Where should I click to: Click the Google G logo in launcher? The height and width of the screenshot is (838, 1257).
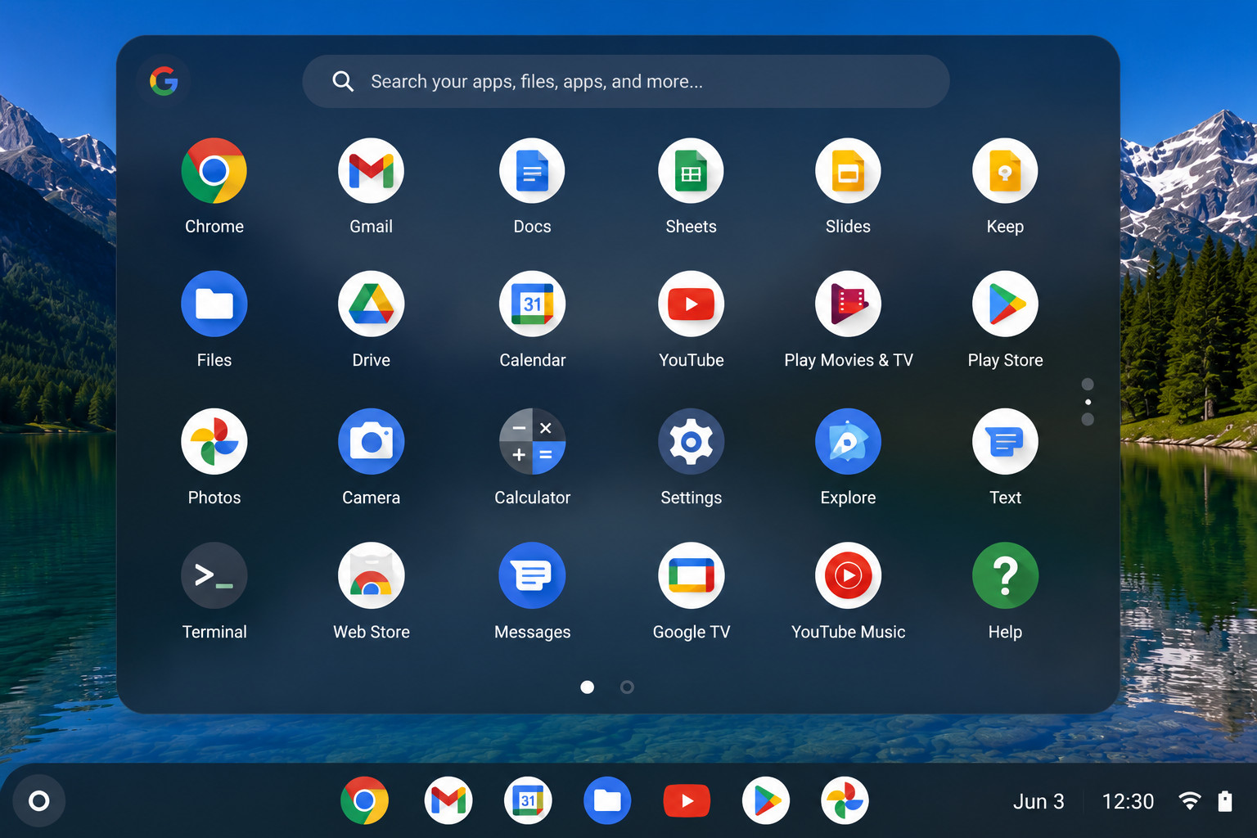(164, 81)
